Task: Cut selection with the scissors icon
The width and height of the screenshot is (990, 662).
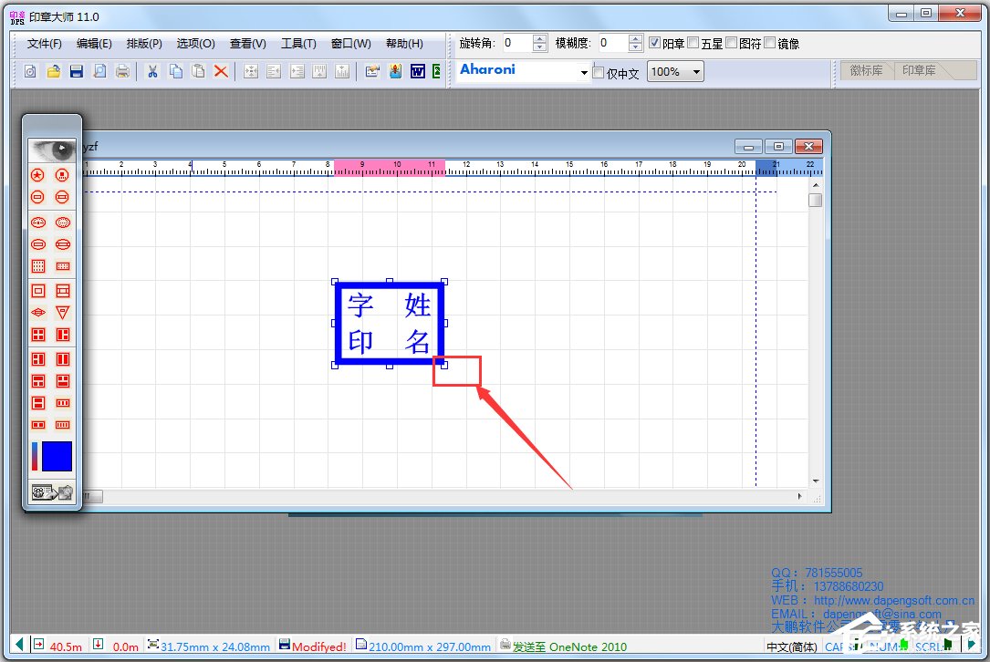Action: click(x=152, y=71)
